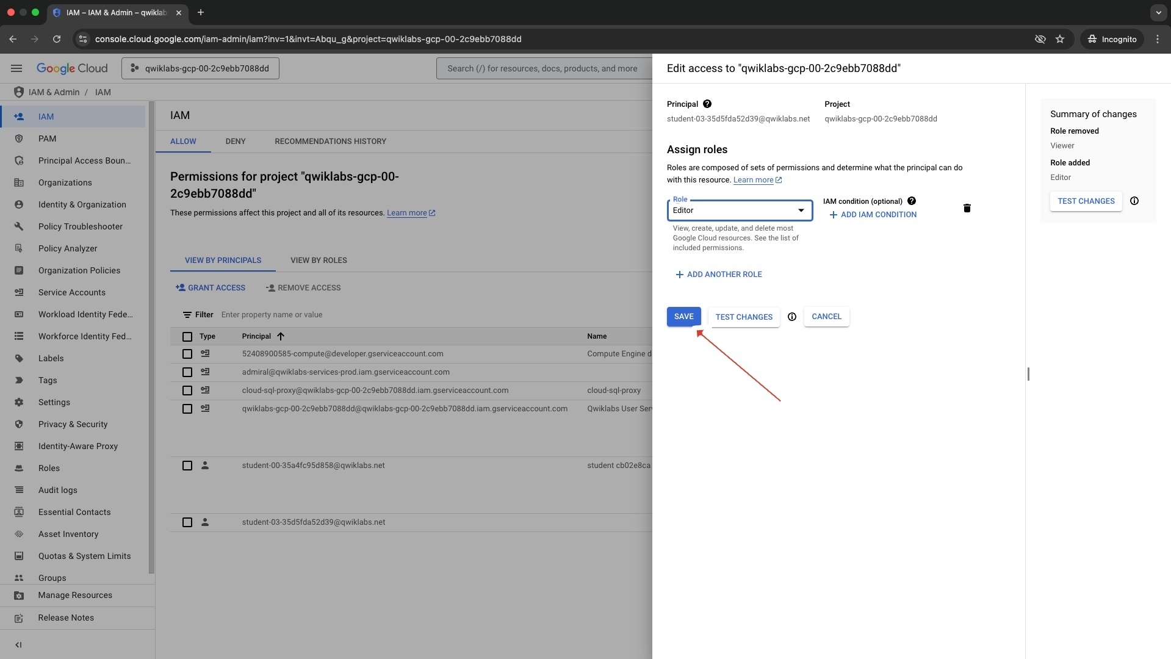
Task: Click the SAVE button
Action: click(x=683, y=317)
